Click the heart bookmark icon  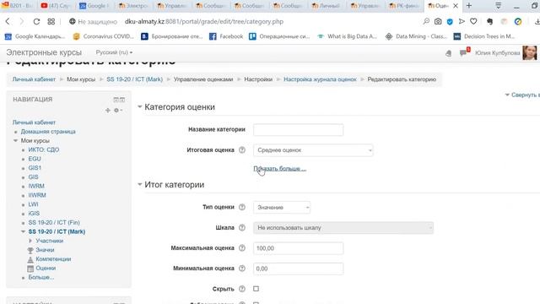coord(473,21)
